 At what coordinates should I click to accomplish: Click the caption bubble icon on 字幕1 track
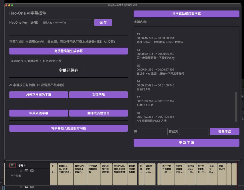pyautogui.click(x=32, y=171)
